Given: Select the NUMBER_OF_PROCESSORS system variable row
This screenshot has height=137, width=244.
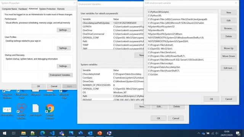Looking at the screenshot, I should [x=113, y=85].
